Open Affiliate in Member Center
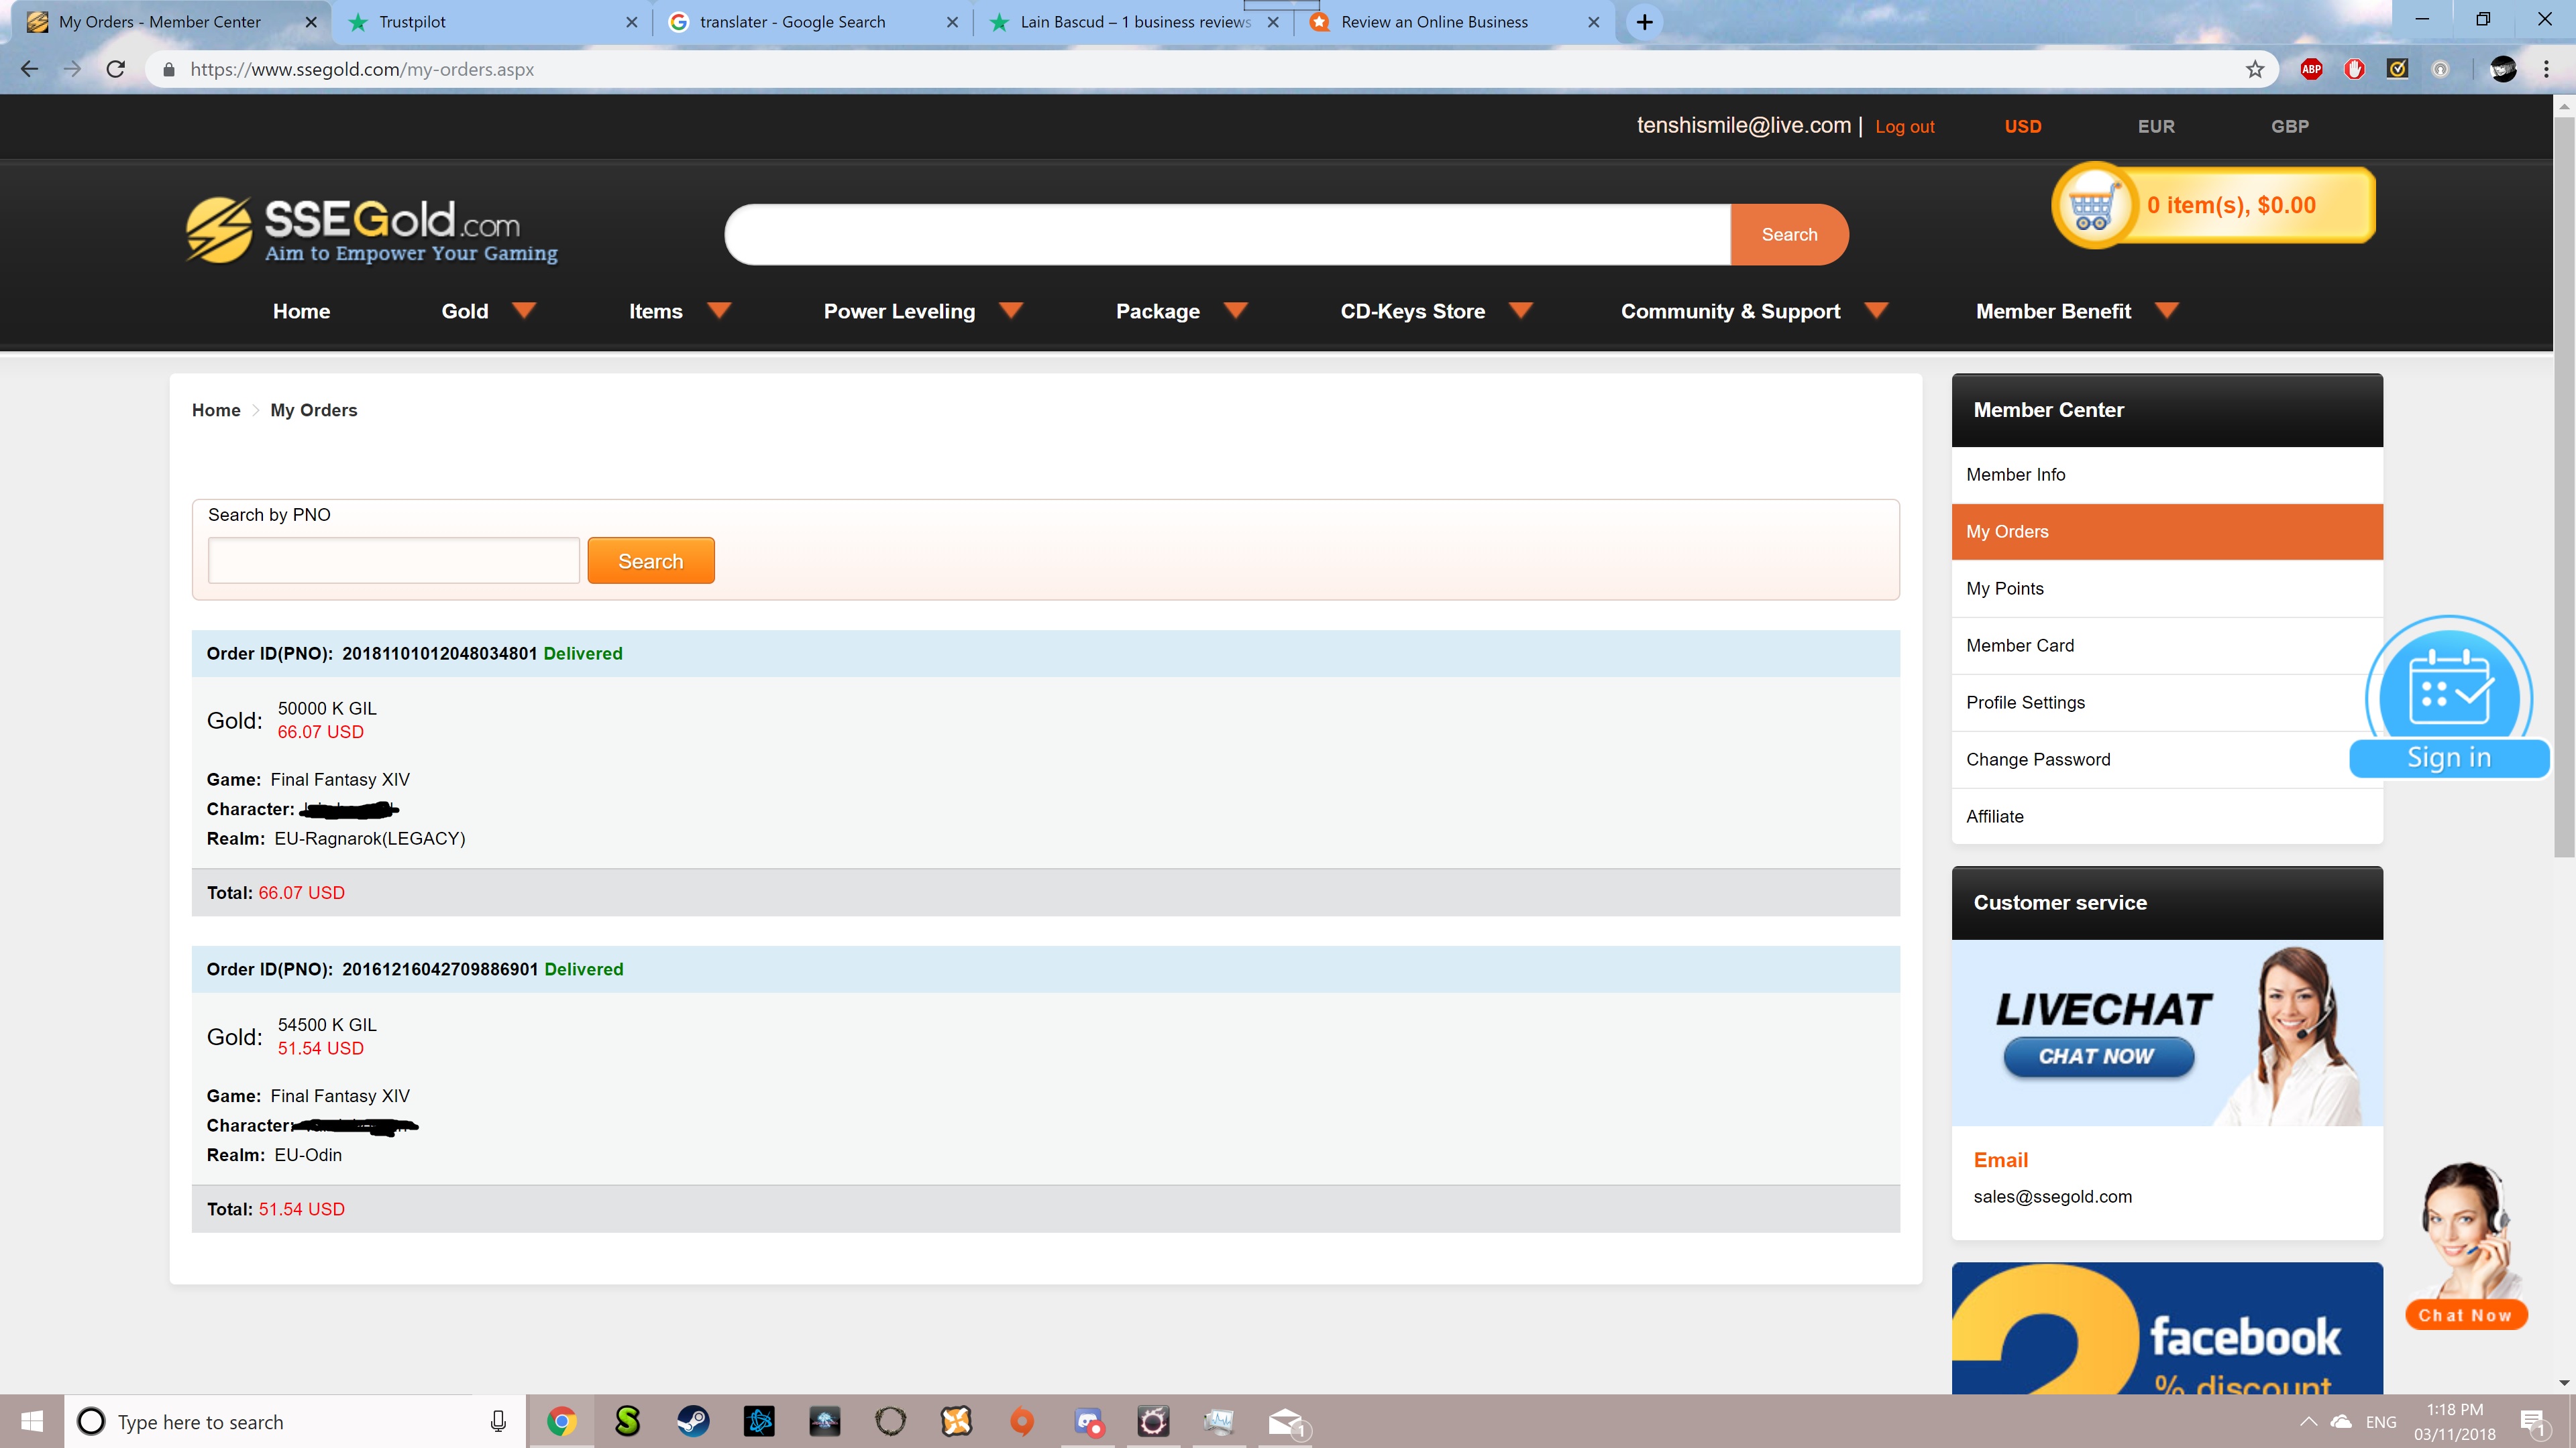 pyautogui.click(x=2167, y=817)
